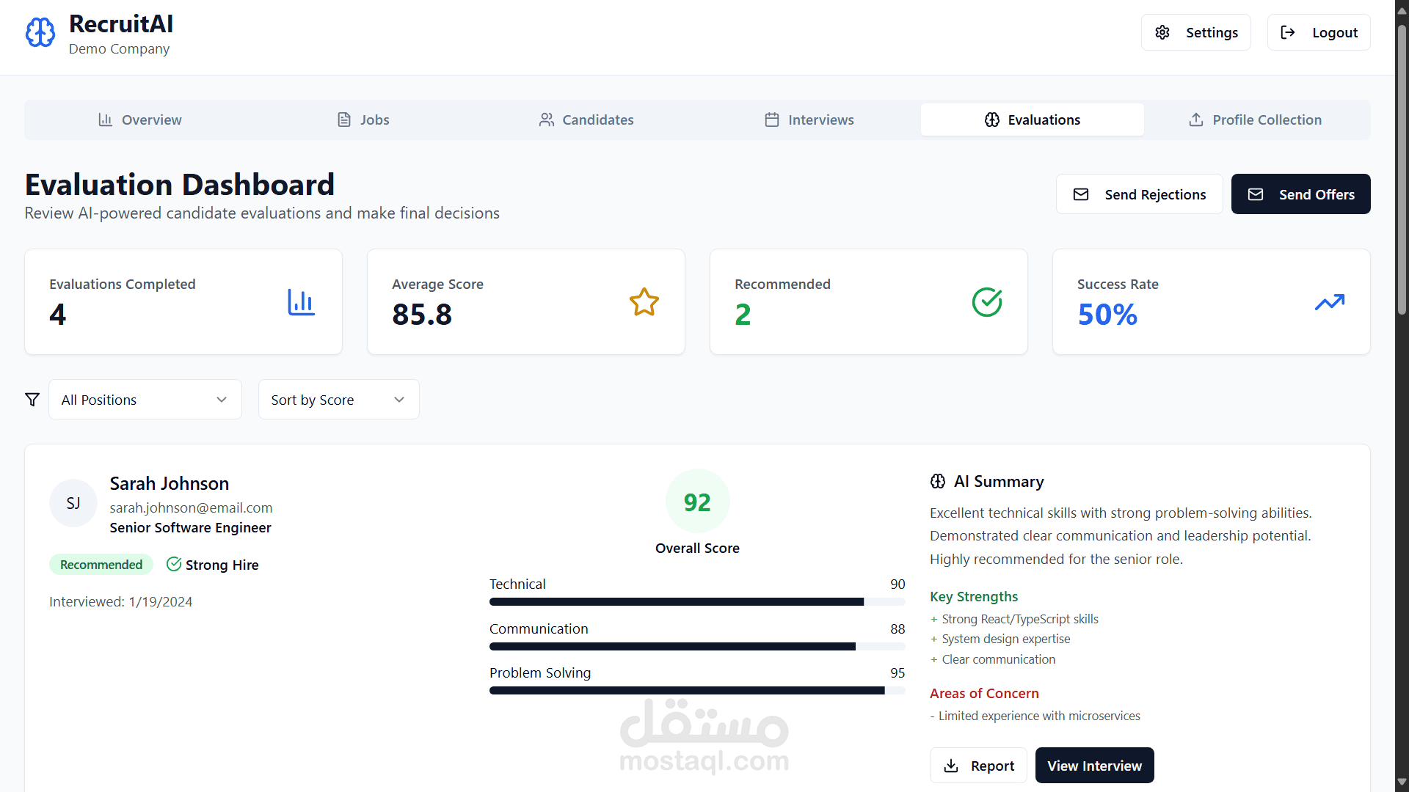This screenshot has width=1409, height=792.
Task: Download the candidate Report
Action: (x=978, y=766)
